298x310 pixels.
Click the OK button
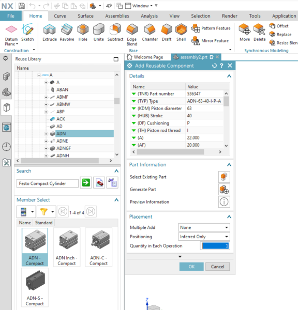[x=191, y=267]
